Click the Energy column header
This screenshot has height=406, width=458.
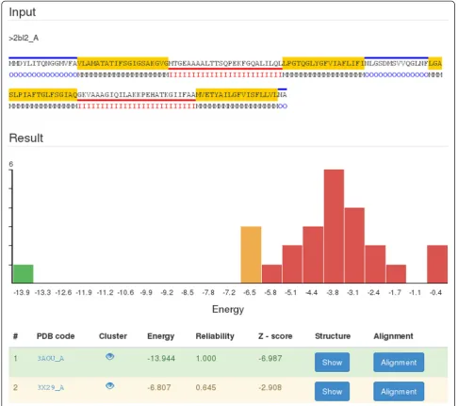160,336
